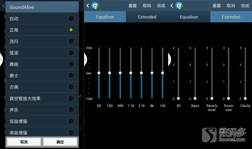Tap 重置 reset in the Extended header
The width and height of the screenshot is (252, 149).
216,6
